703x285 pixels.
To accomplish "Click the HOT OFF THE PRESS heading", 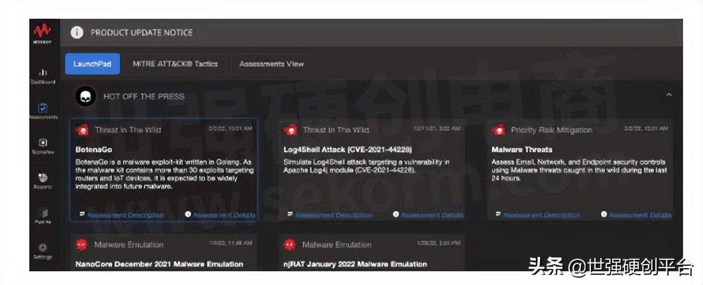I will tap(144, 97).
